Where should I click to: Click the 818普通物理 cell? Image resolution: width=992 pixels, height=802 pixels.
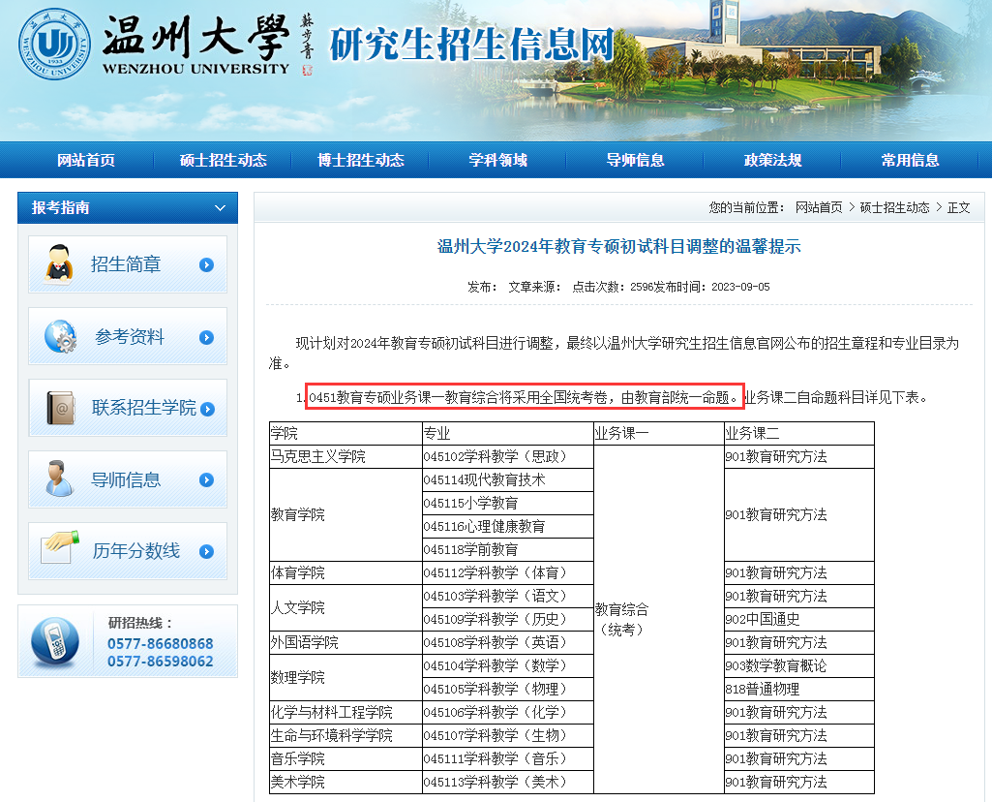click(799, 689)
